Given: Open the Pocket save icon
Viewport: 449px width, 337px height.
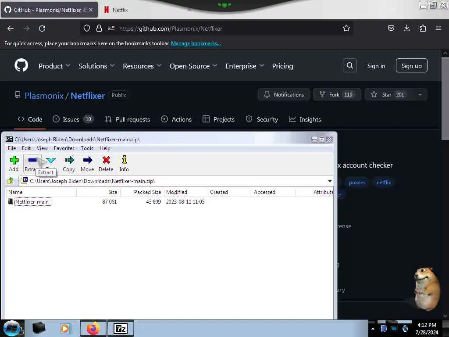Looking at the screenshot, I should pyautogui.click(x=391, y=28).
